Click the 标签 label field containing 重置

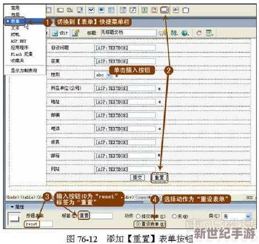[x=95, y=216]
